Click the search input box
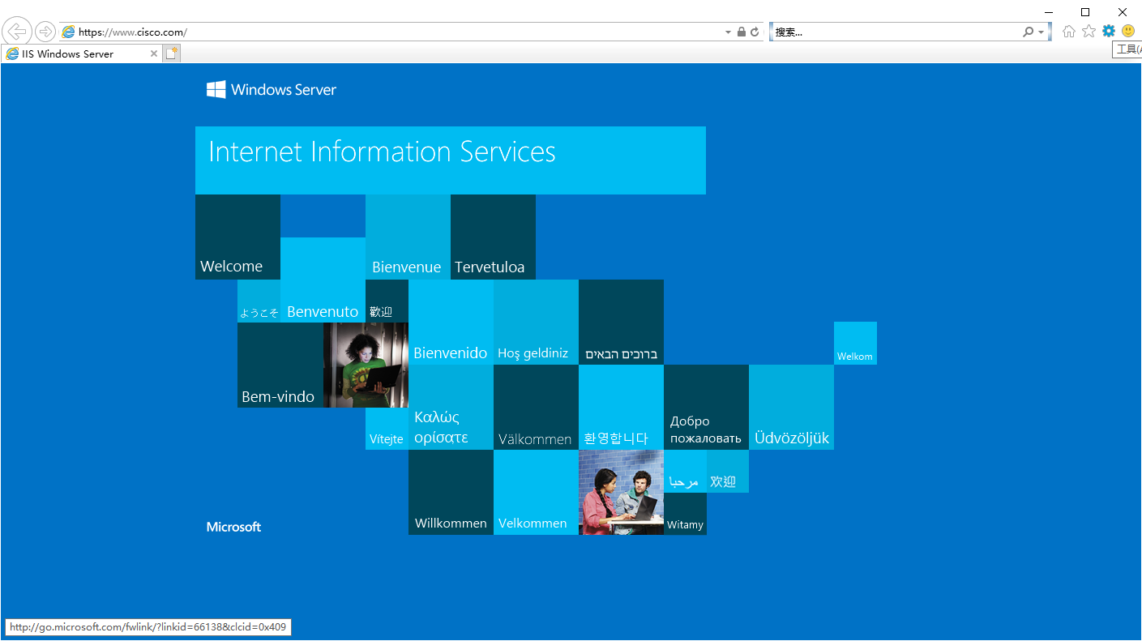 pos(896,32)
